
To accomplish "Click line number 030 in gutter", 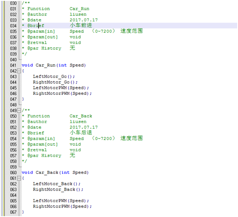I will click(13, 3).
